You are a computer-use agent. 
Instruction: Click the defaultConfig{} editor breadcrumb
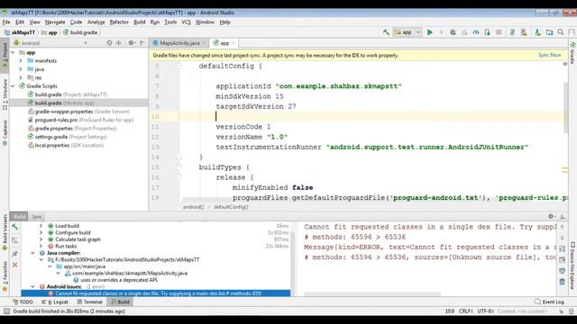(231, 207)
